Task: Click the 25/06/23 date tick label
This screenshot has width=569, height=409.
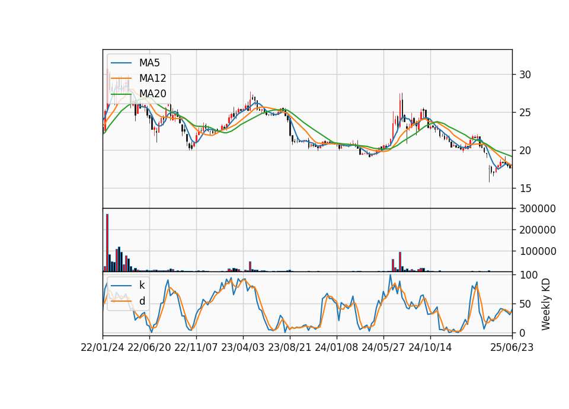Action: [x=512, y=347]
